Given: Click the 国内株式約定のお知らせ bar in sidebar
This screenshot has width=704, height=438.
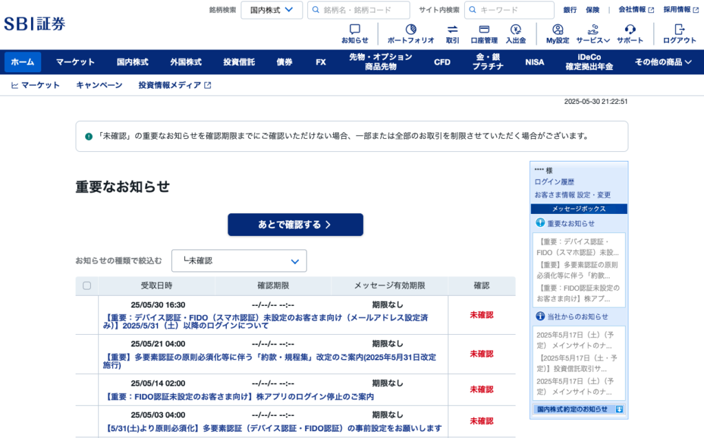Looking at the screenshot, I should [x=579, y=409].
